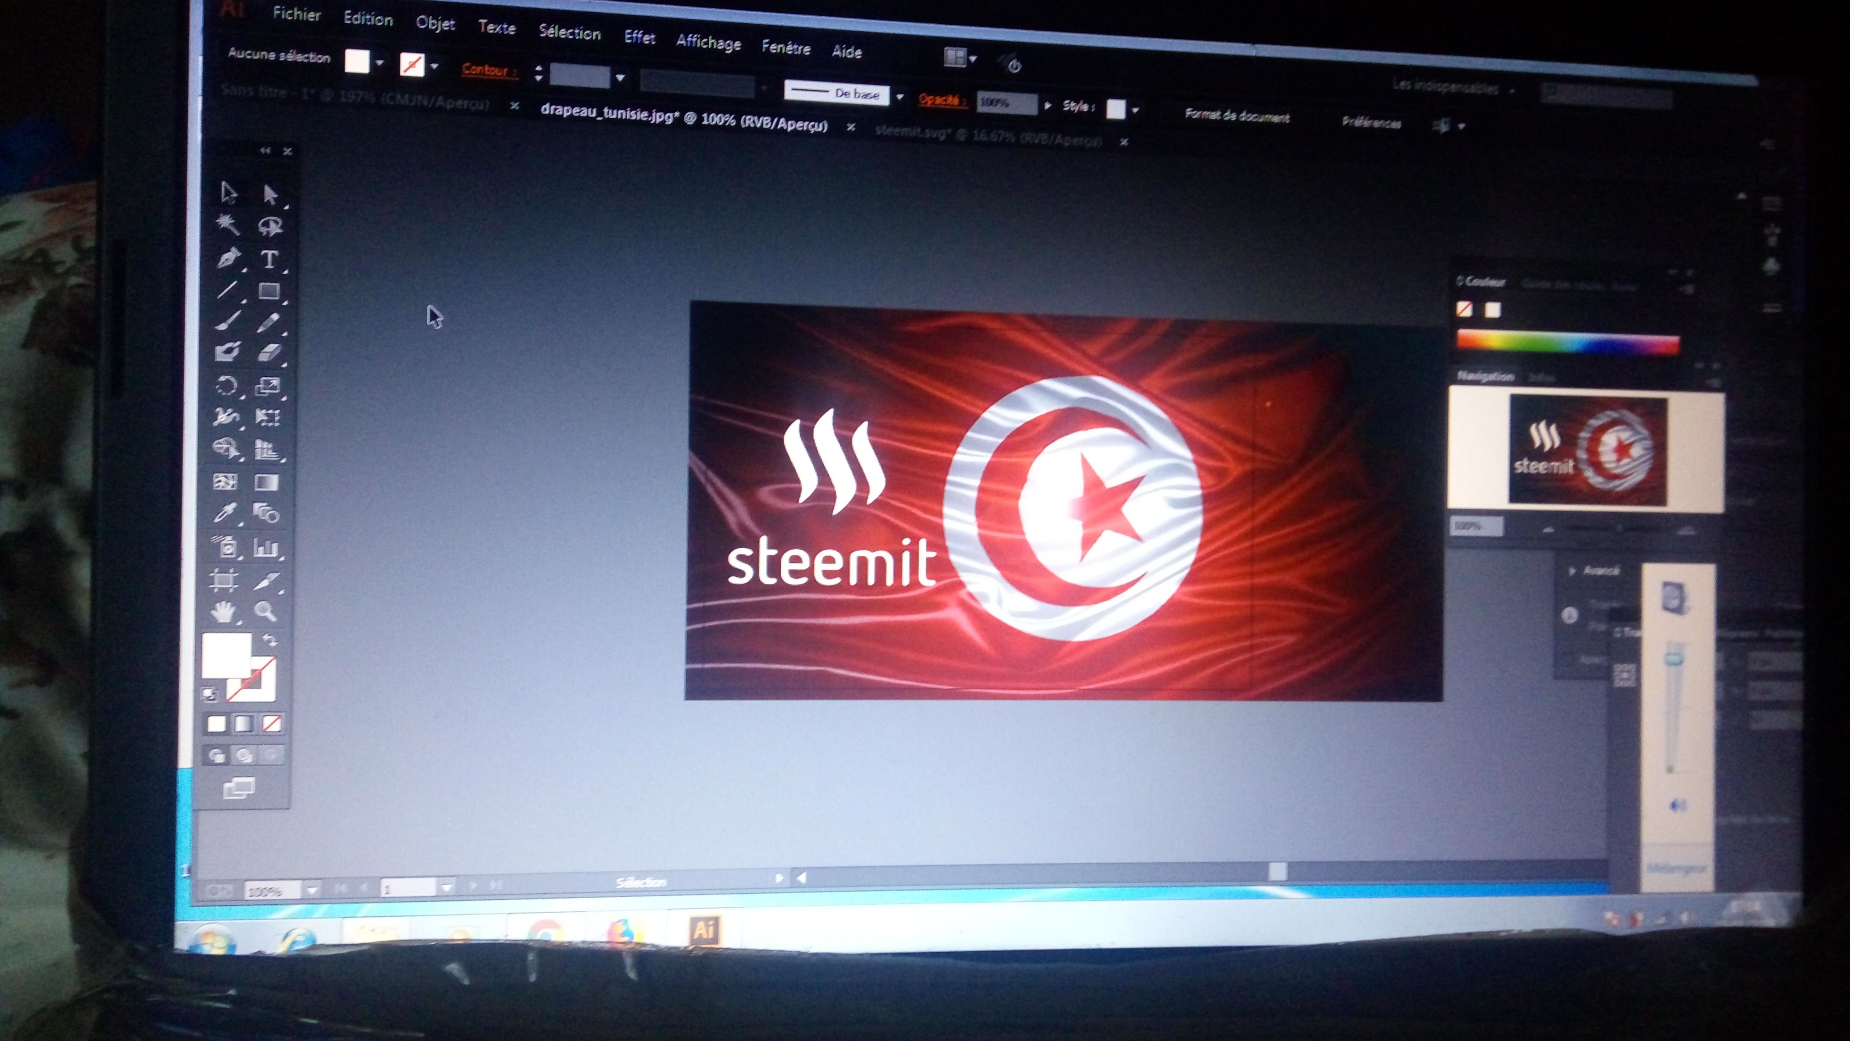Set paint mode to None

(x=272, y=723)
